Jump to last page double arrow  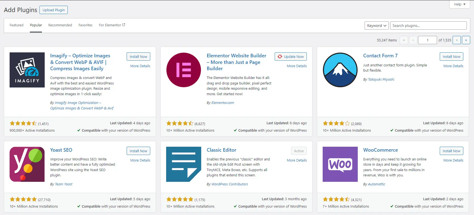coord(466,40)
